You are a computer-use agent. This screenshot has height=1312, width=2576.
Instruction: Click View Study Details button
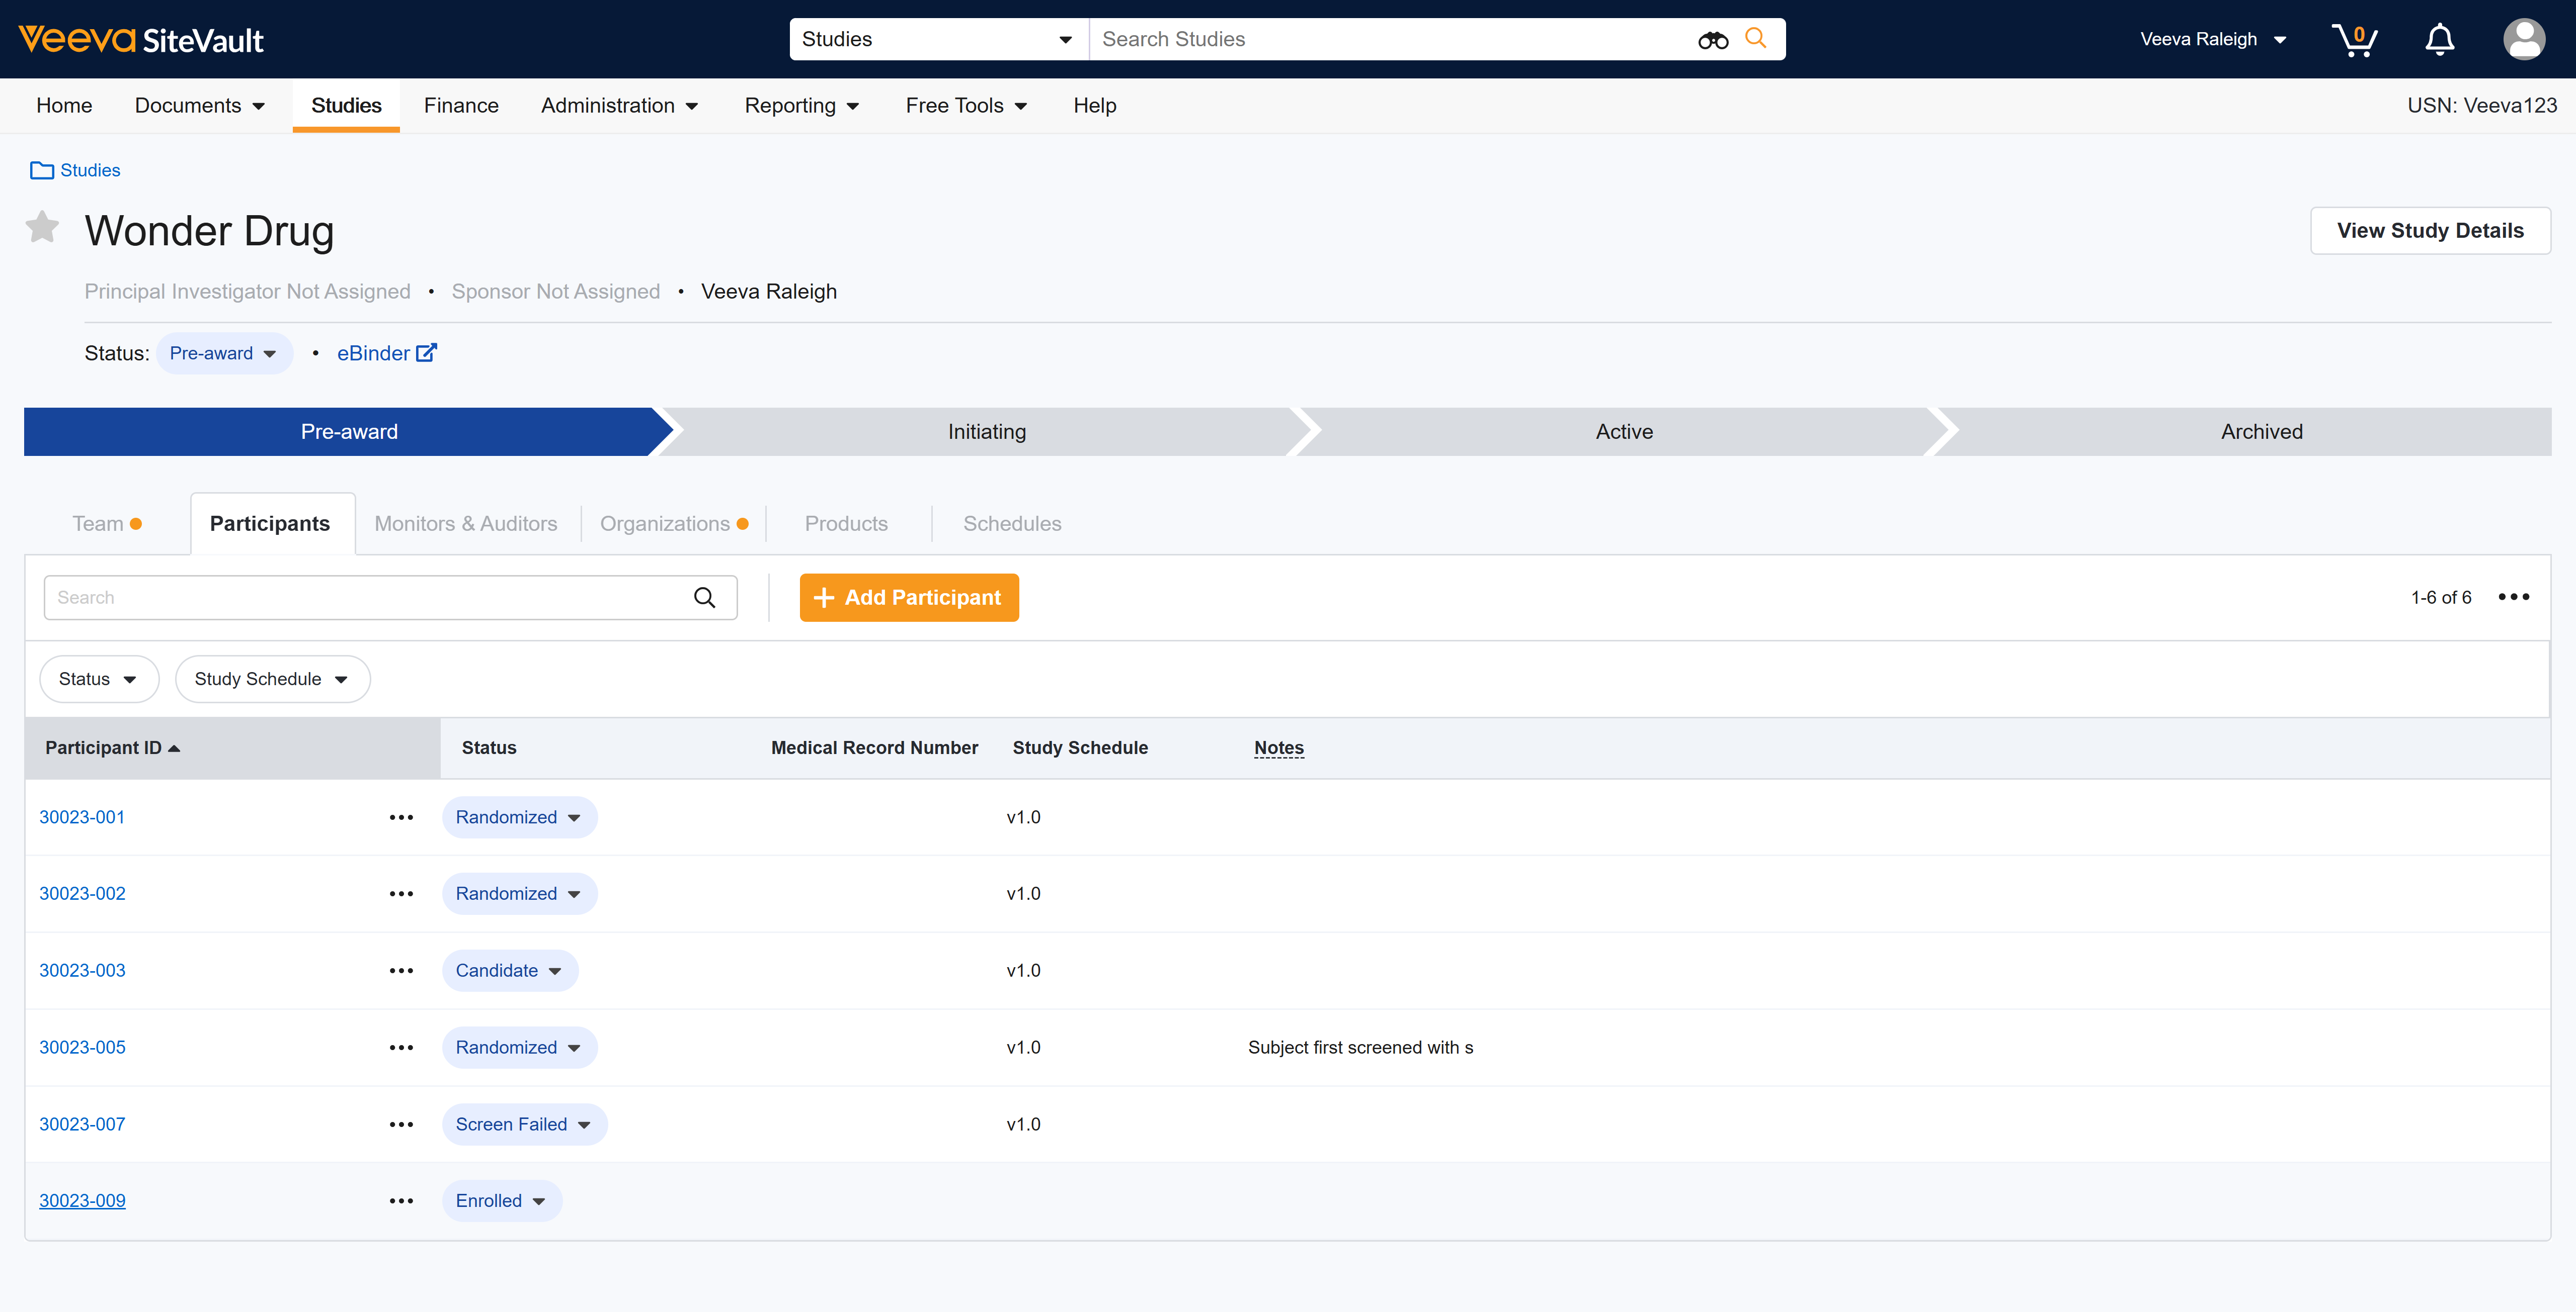coord(2429,231)
